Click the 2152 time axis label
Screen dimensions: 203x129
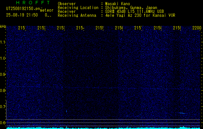(41, 28)
